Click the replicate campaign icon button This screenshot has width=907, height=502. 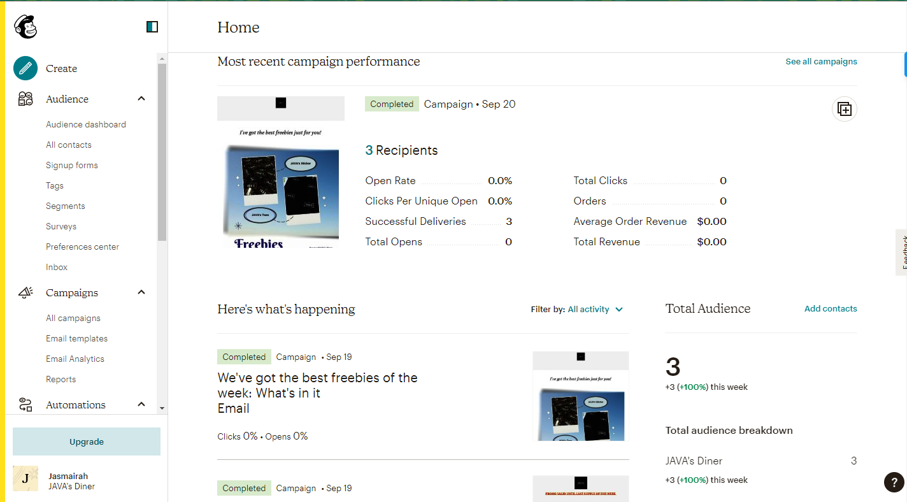(x=845, y=109)
